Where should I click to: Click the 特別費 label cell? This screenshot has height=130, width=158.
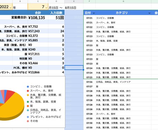(x=23, y=58)
